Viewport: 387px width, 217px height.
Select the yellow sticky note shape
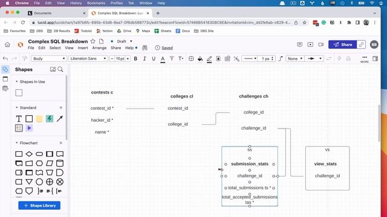[x=39, y=119]
